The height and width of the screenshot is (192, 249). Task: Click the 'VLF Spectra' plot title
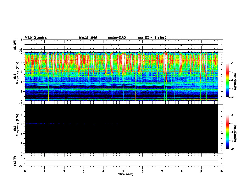point(36,38)
